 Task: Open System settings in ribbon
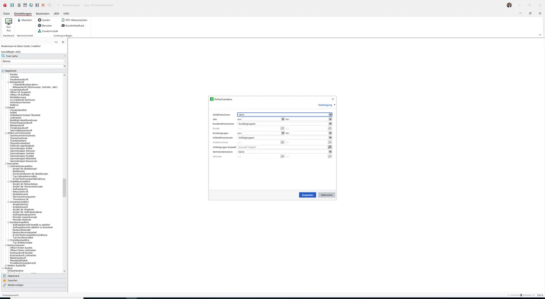pyautogui.click(x=44, y=20)
